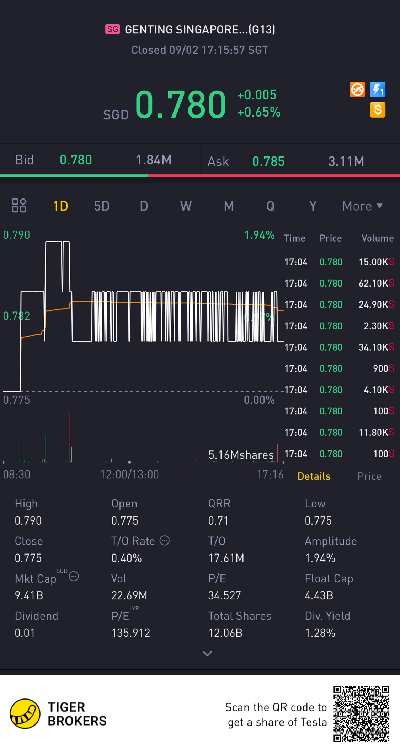Tap the info icon beside T/O Rate

165,541
